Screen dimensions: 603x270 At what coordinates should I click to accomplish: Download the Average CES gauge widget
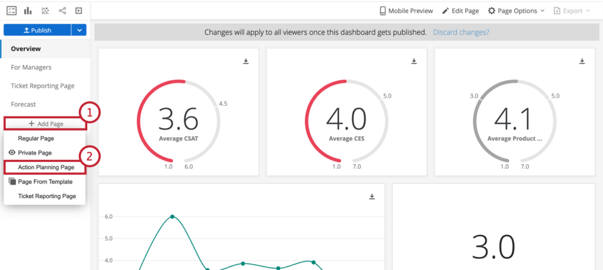coord(414,61)
